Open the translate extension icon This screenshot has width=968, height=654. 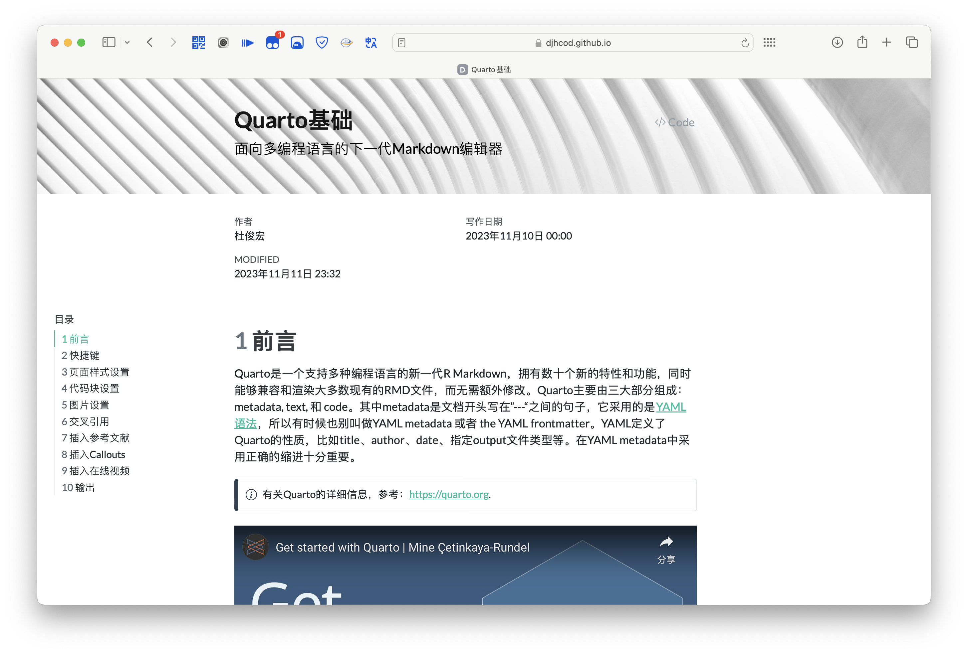coord(371,42)
